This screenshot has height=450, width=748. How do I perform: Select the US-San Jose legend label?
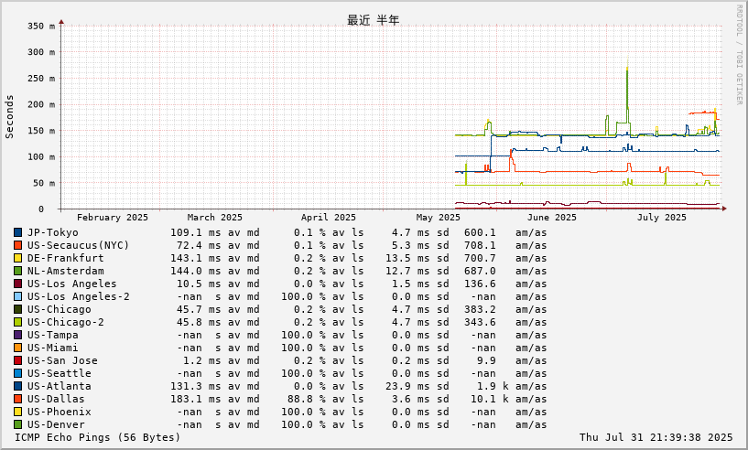click(62, 361)
